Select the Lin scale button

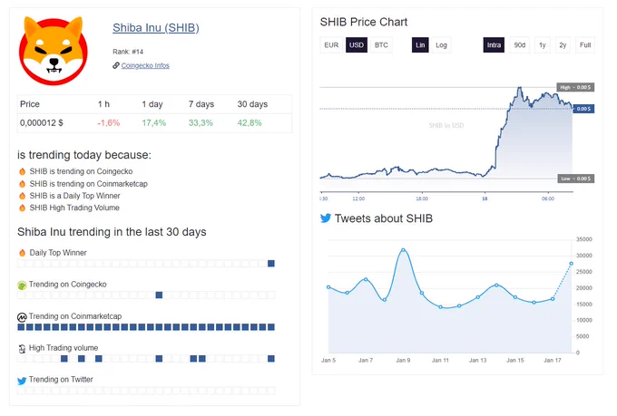point(420,44)
